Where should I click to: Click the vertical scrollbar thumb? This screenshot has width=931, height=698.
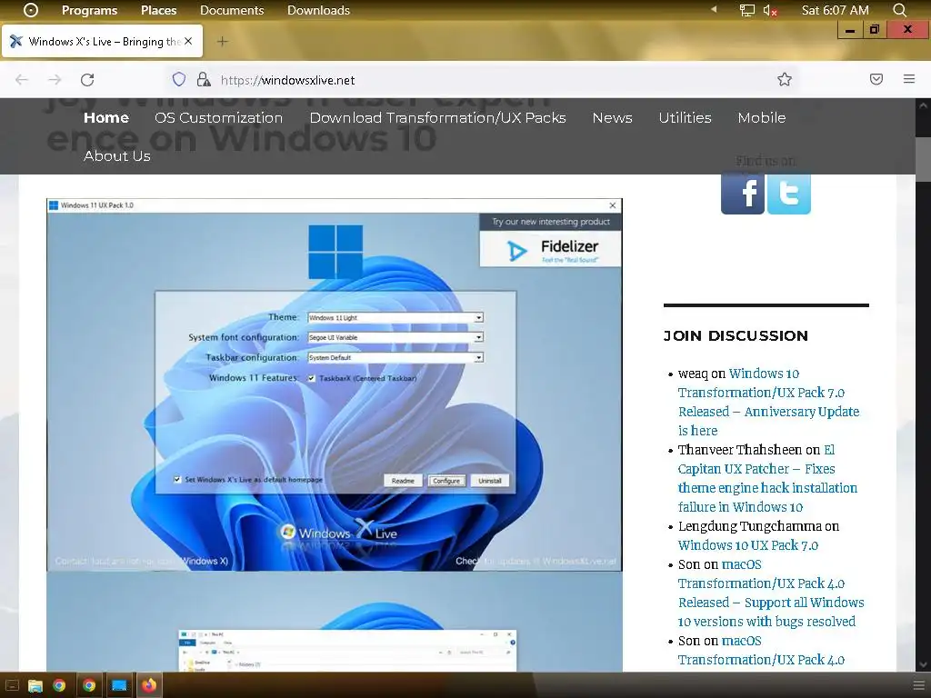coord(924,158)
